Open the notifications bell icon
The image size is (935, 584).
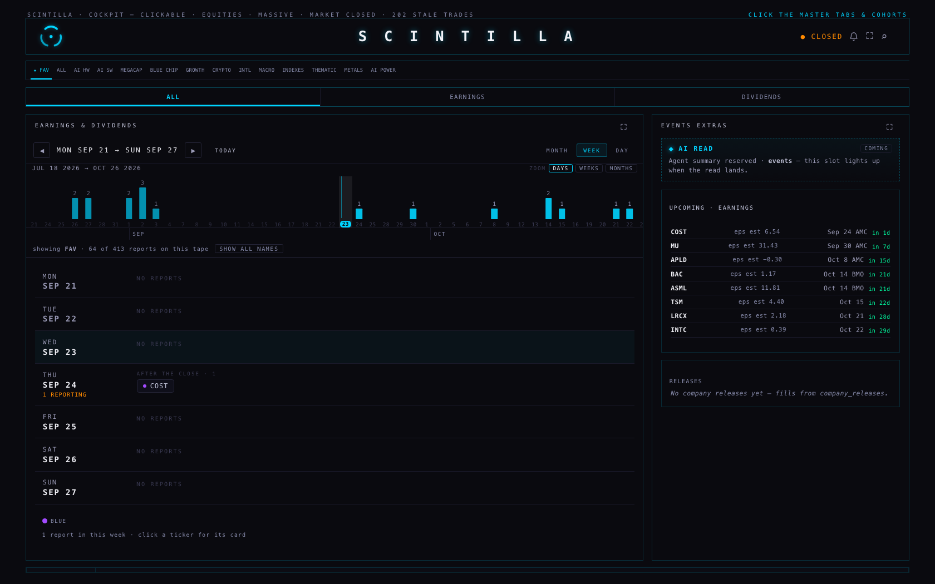pyautogui.click(x=853, y=36)
